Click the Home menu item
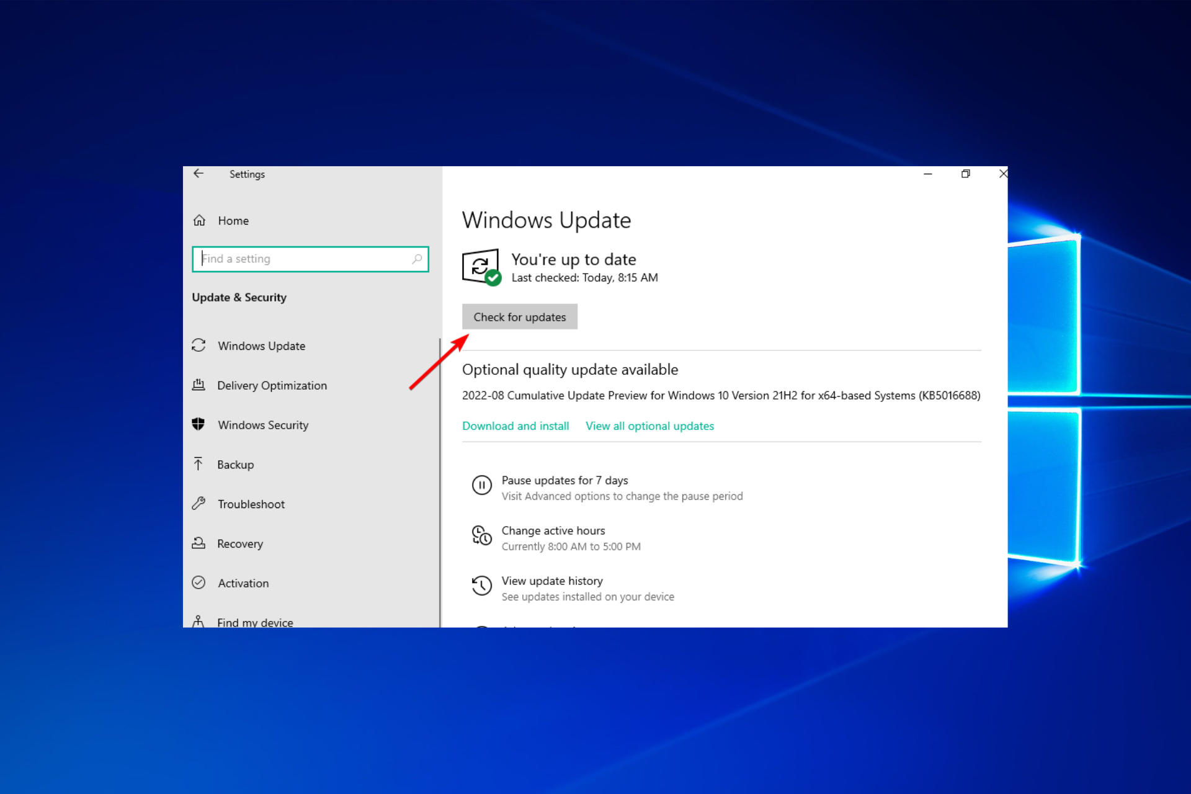 (x=232, y=219)
